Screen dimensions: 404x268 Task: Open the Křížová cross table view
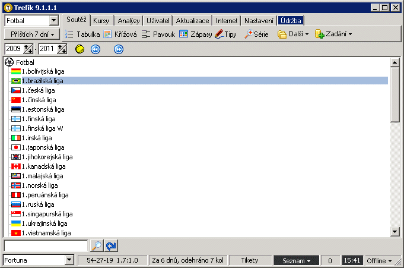120,34
